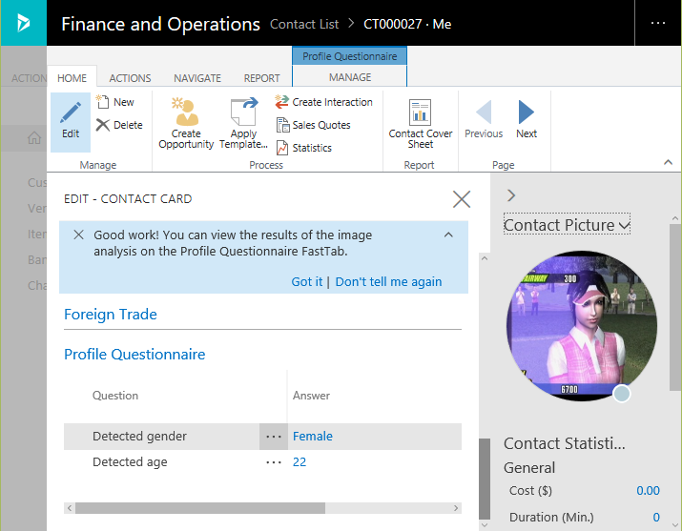Click Got it link
Screen dimensions: 682x531
pyautogui.click(x=306, y=282)
